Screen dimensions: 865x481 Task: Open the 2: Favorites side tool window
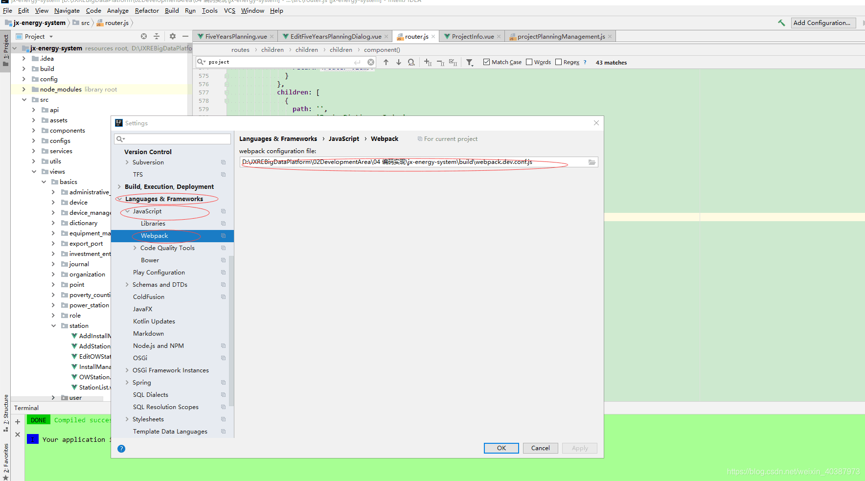[5, 461]
